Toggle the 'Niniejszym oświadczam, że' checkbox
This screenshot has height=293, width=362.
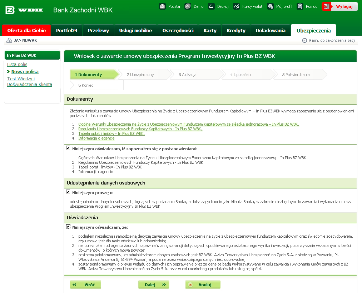(68, 226)
